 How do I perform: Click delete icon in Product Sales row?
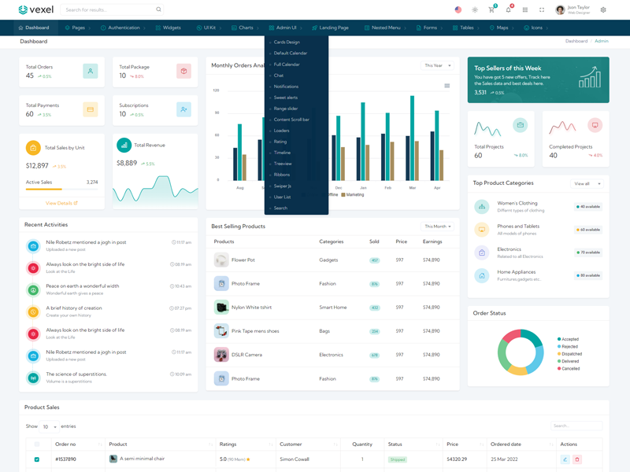click(576, 459)
